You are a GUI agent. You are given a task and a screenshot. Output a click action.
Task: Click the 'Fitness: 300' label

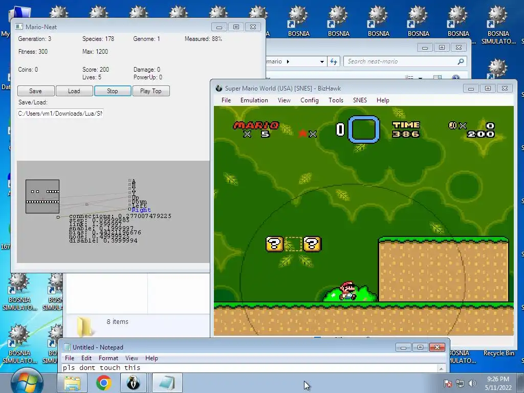tap(33, 52)
